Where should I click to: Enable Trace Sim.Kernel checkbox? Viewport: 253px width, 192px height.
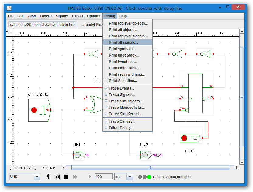point(106,114)
